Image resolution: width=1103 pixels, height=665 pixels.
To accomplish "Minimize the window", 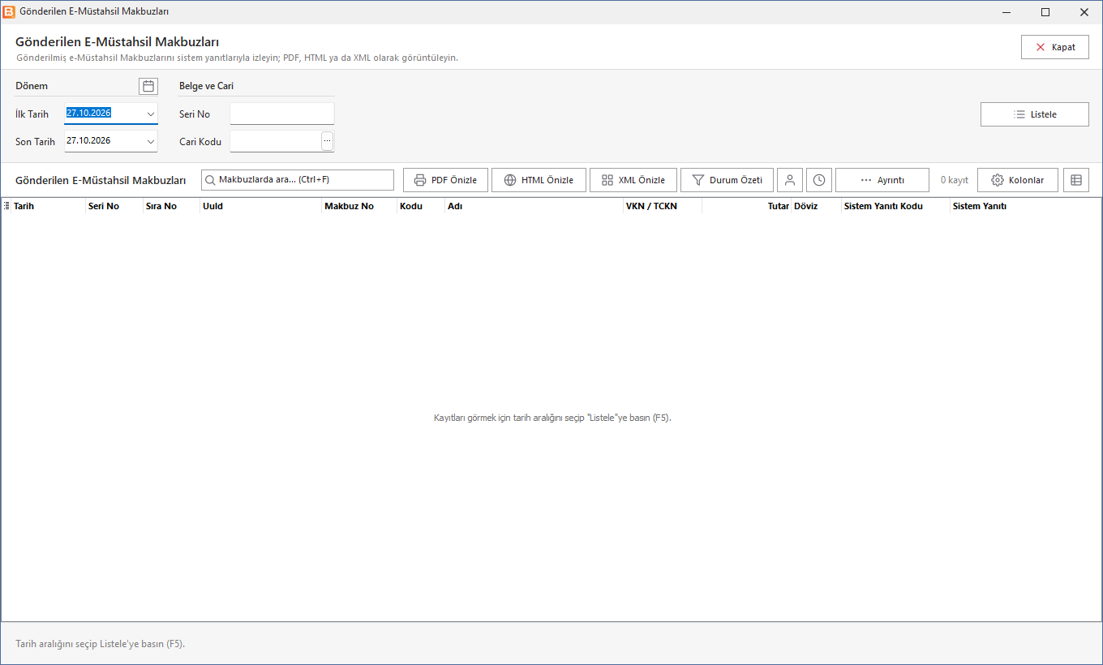I will tap(1006, 12).
